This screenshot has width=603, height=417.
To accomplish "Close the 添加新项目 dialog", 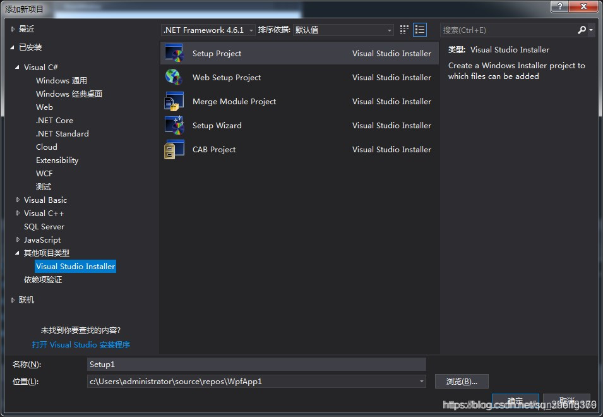I will point(583,6).
